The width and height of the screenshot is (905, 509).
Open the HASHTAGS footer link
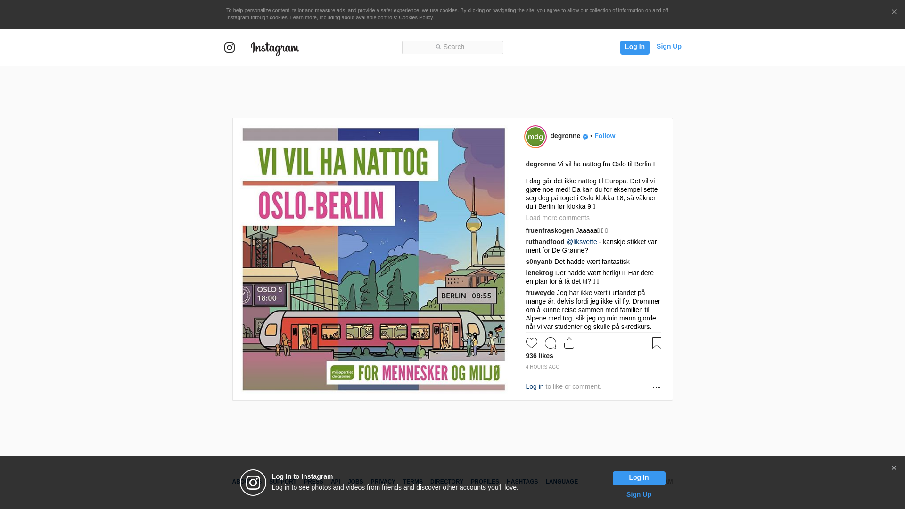(x=522, y=482)
